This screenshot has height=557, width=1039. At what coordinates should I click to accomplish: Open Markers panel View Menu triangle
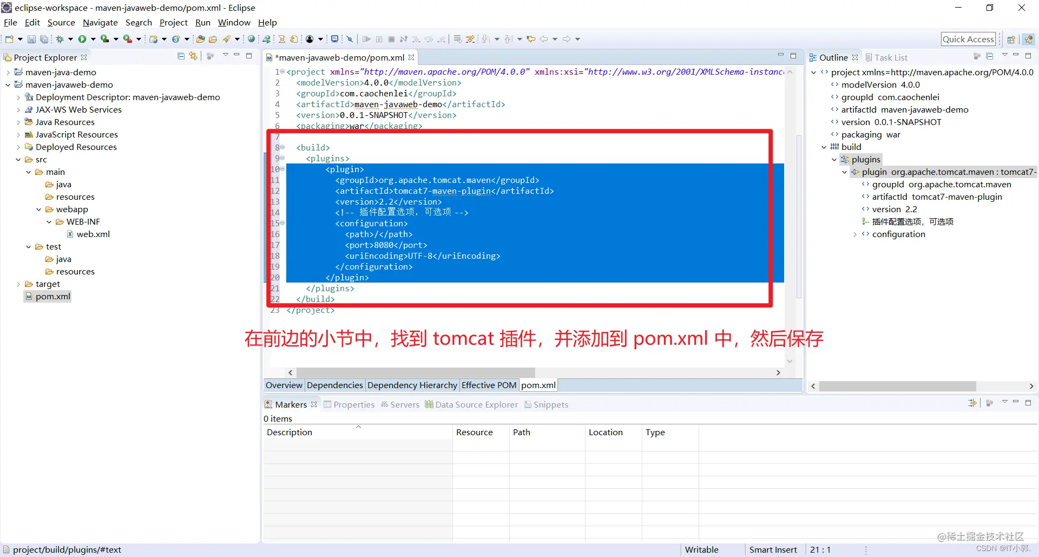(x=1005, y=402)
